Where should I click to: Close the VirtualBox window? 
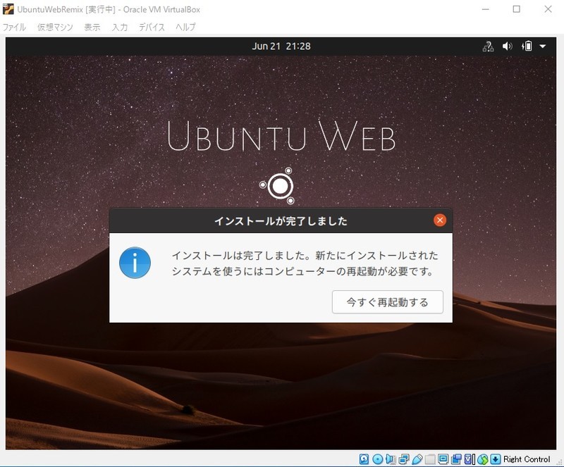(548, 9)
